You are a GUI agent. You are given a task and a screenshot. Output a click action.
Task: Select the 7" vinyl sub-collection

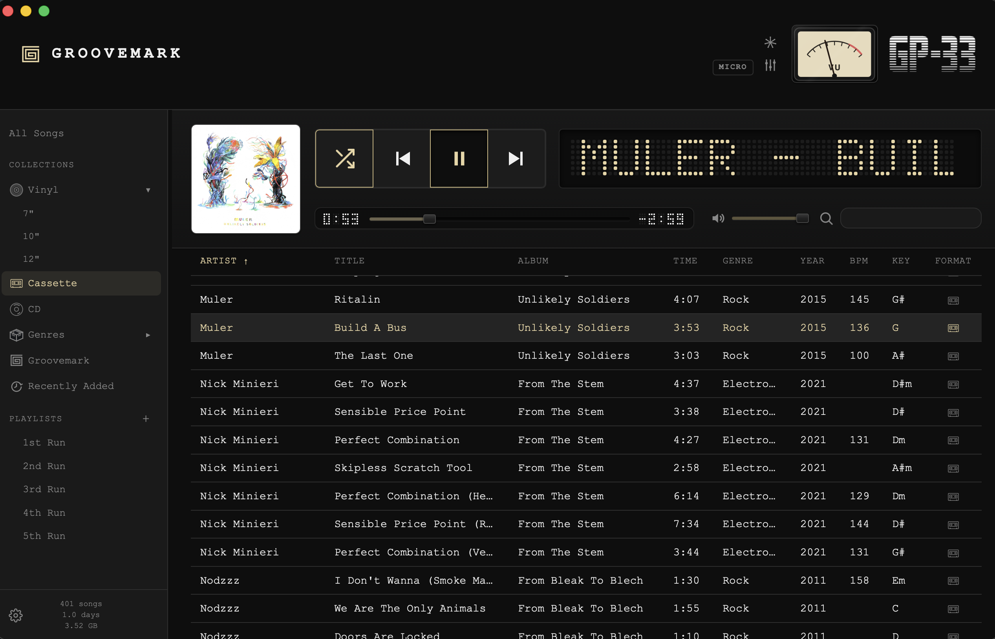[28, 213]
